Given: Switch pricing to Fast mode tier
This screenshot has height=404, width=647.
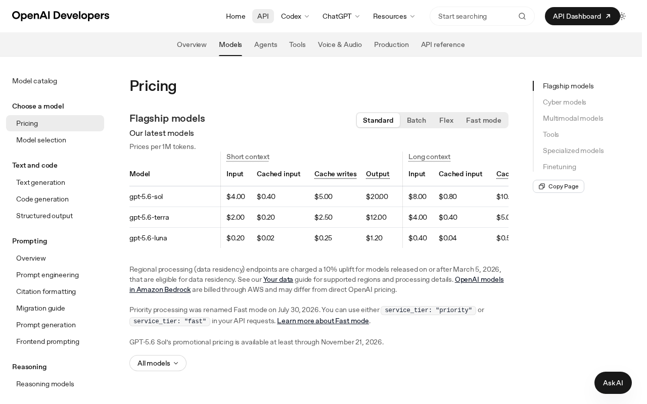Looking at the screenshot, I should click(x=484, y=120).
